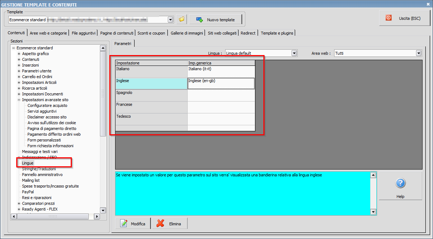
Task: Expand the Impostazioni Articoli node
Action: tap(19, 82)
